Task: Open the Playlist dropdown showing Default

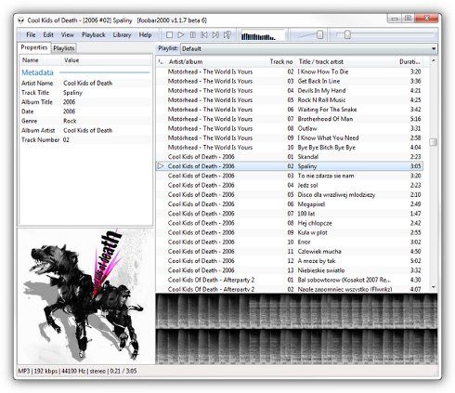Action: click(x=308, y=48)
